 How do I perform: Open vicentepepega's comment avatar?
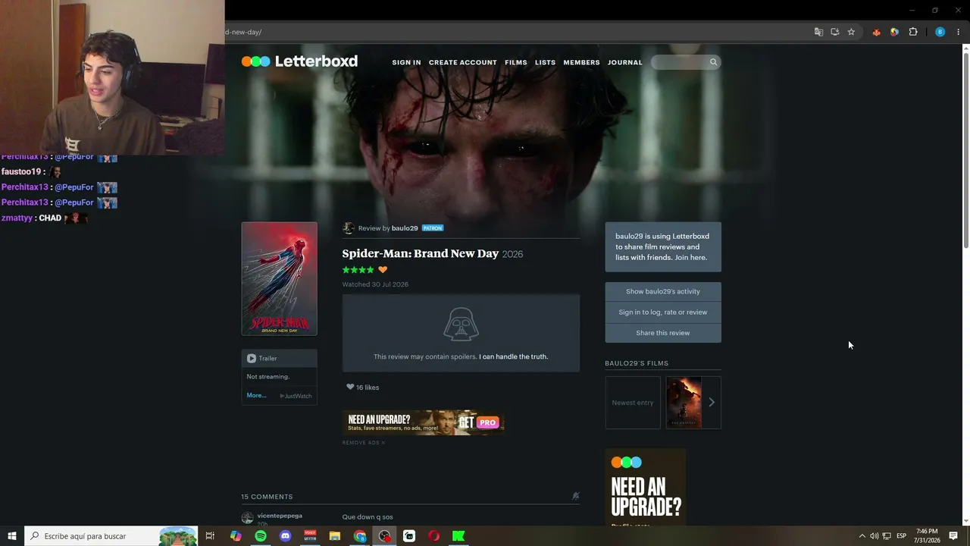pyautogui.click(x=247, y=518)
